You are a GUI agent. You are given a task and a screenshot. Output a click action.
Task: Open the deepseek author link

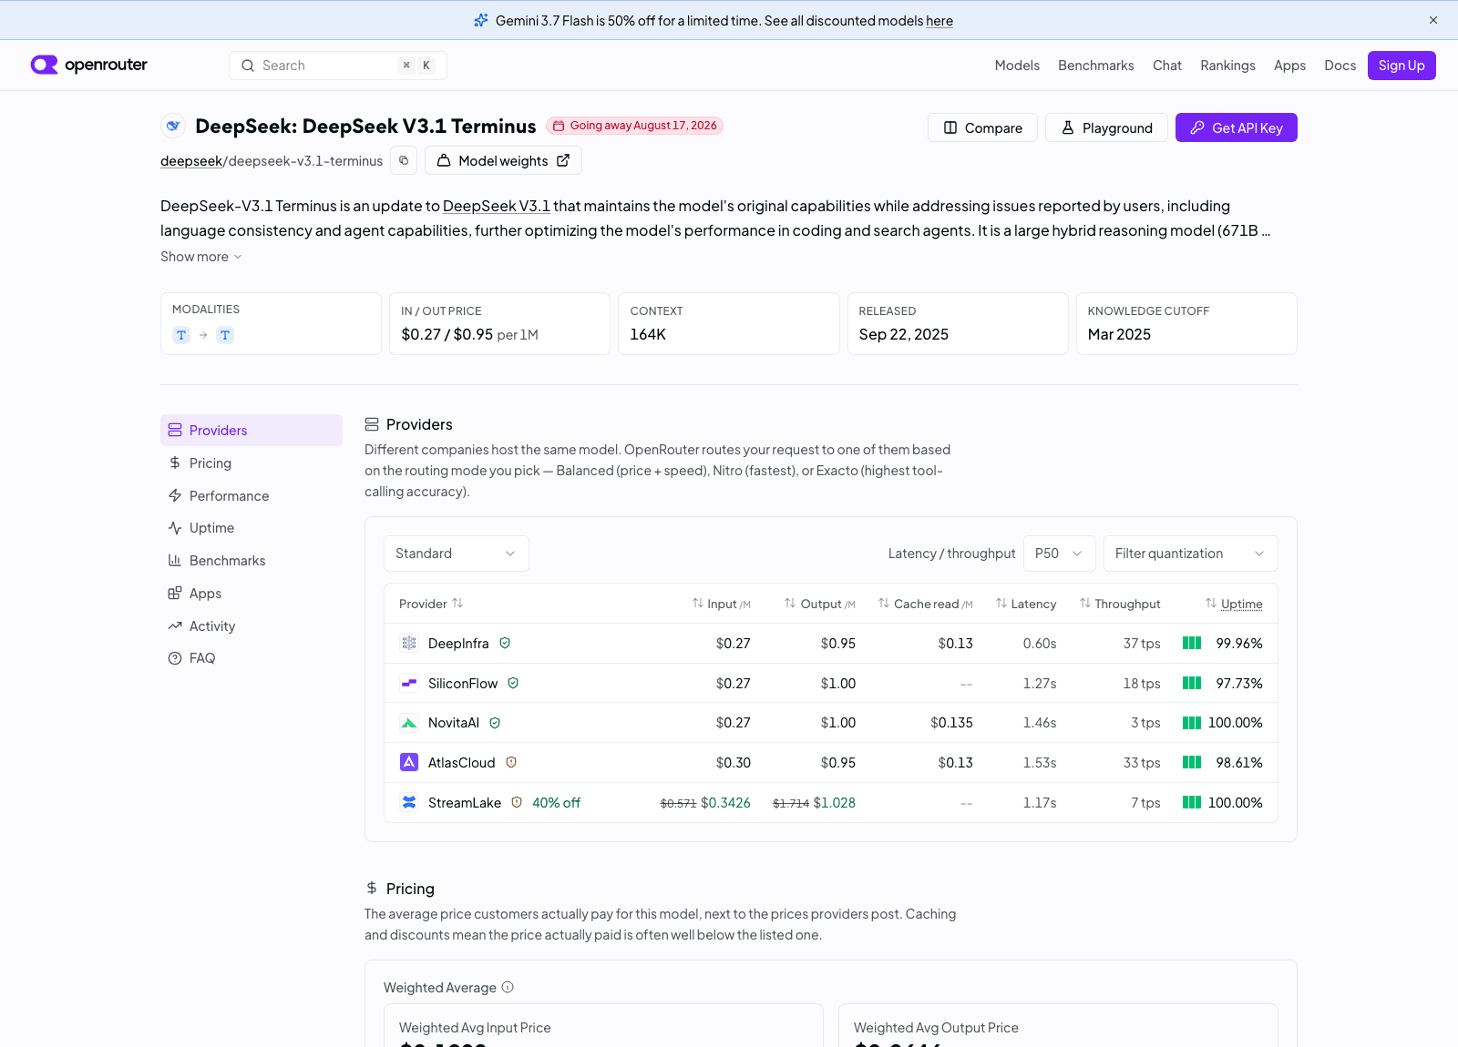click(x=191, y=161)
